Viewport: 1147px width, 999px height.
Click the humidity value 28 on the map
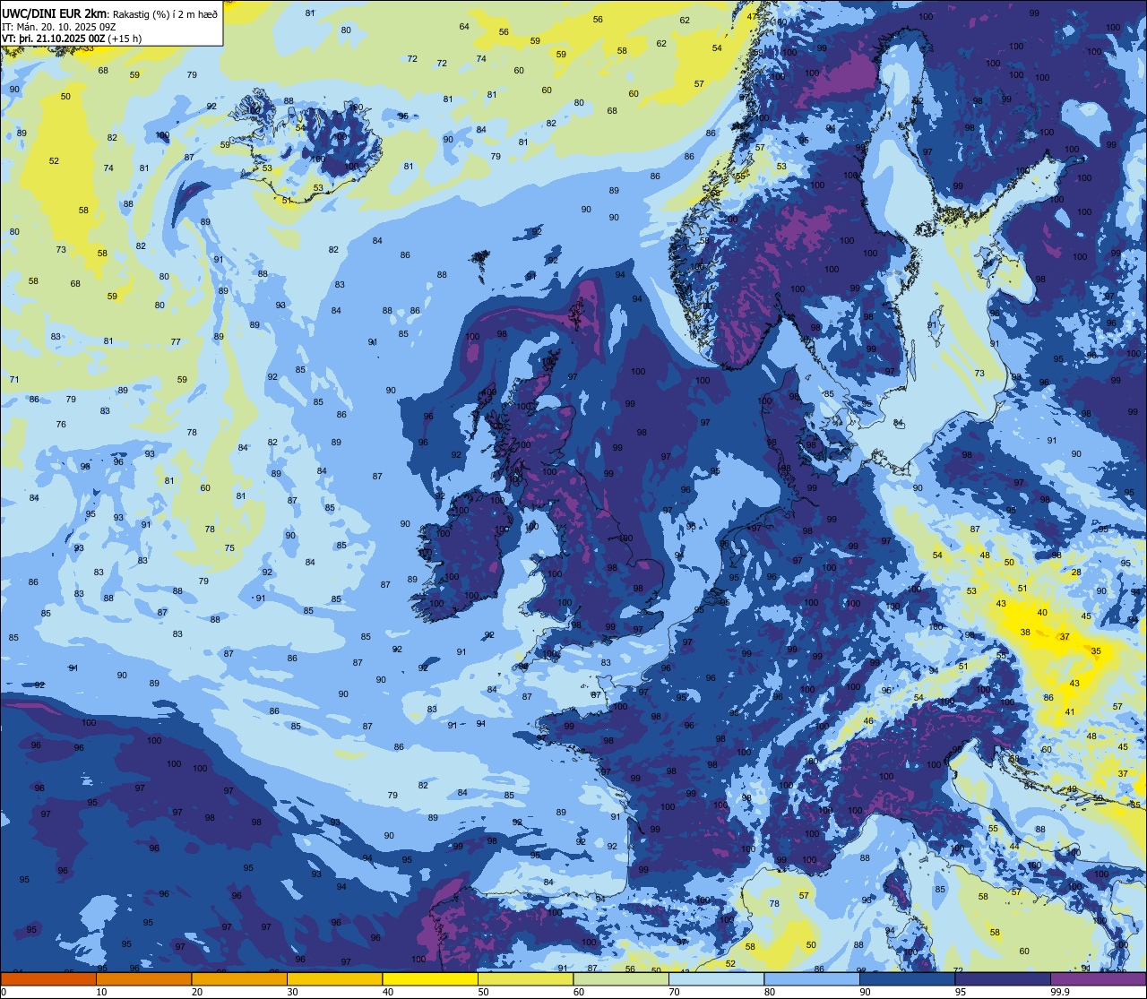[1076, 573]
